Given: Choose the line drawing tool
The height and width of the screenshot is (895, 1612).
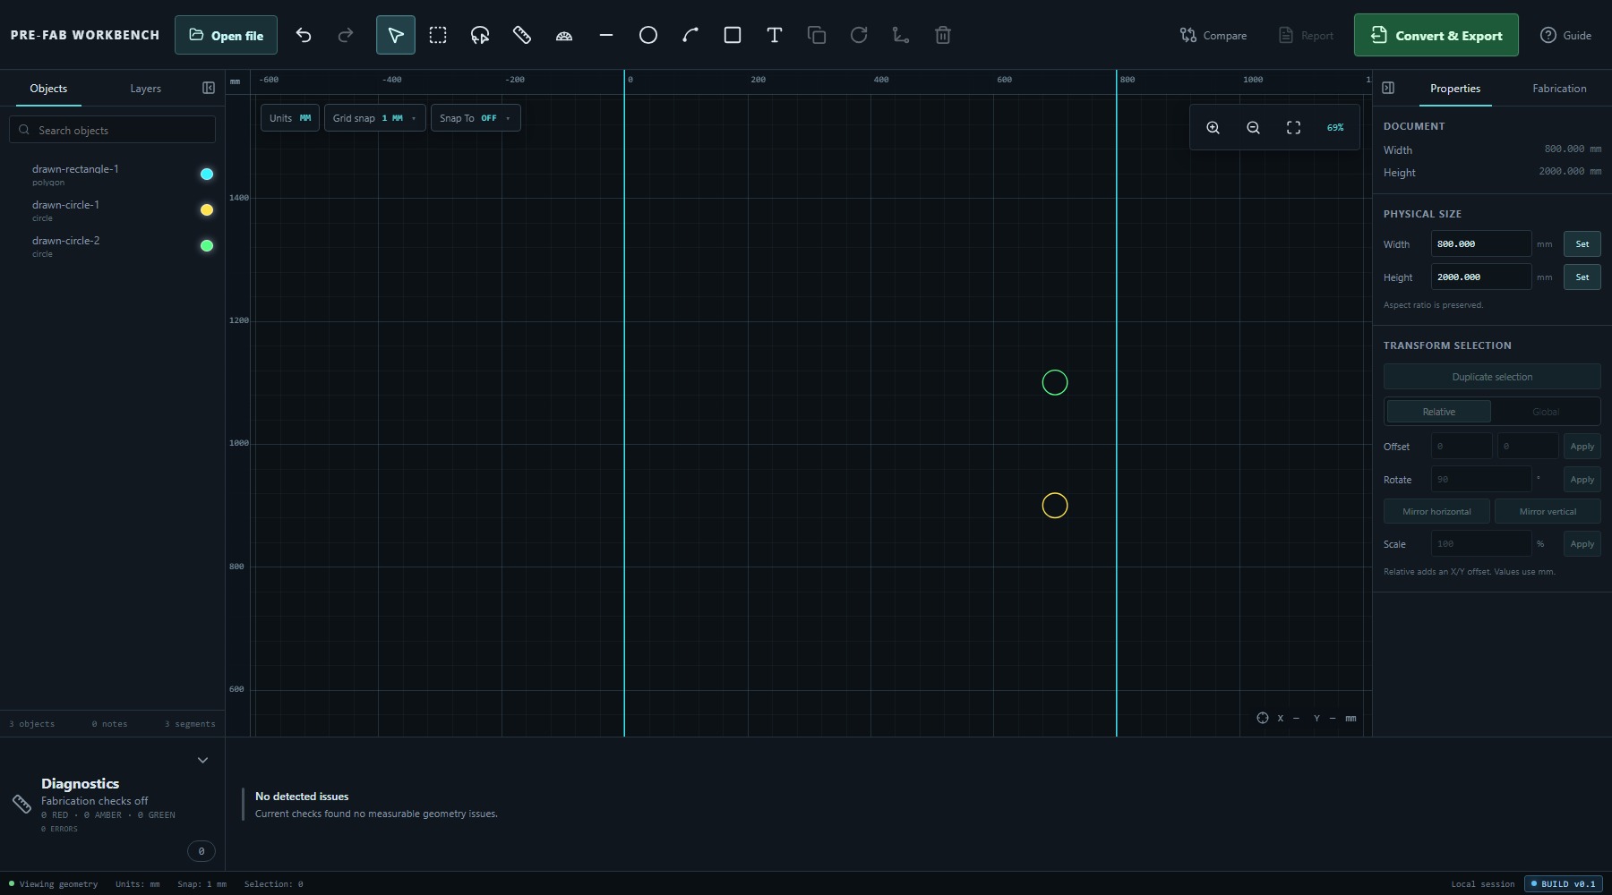Looking at the screenshot, I should click(x=606, y=35).
